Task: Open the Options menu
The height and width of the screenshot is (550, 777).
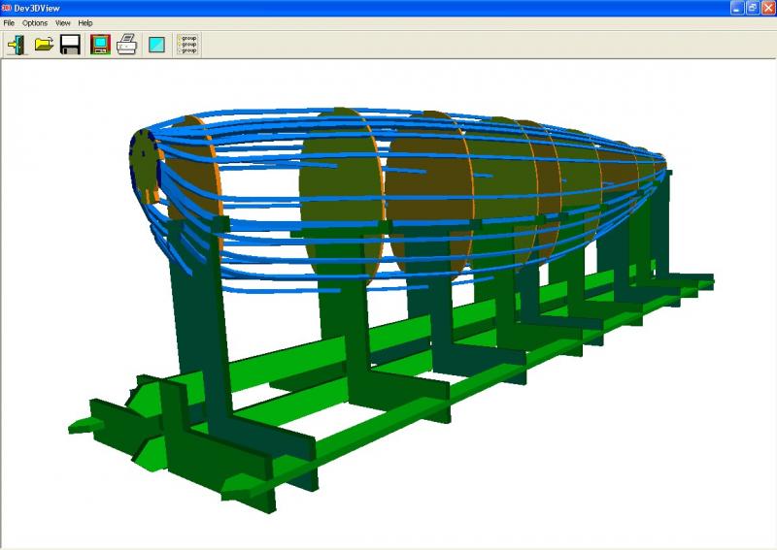Action: (x=35, y=22)
